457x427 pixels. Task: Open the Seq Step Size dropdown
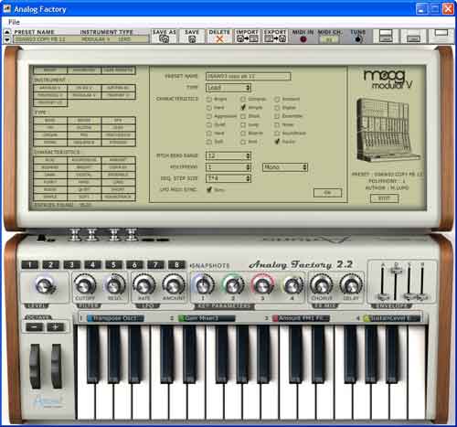tap(228, 178)
